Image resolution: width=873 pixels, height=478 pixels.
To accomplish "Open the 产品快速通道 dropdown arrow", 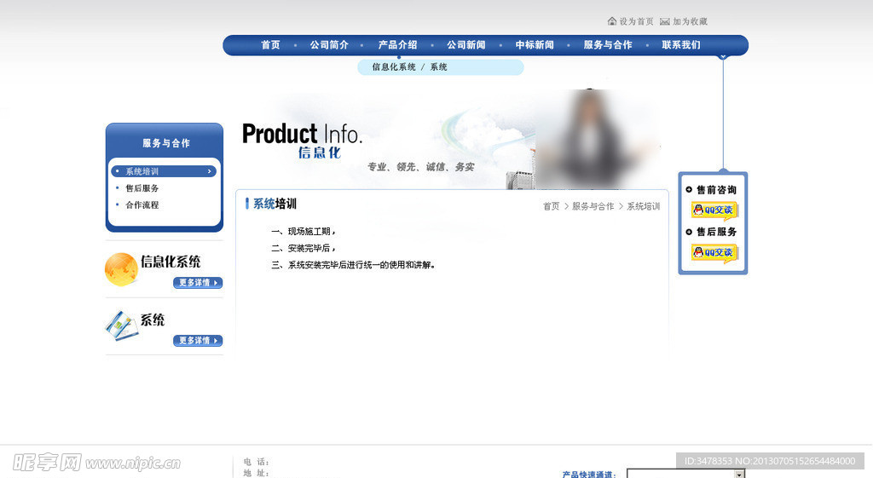I will click(x=739, y=474).
